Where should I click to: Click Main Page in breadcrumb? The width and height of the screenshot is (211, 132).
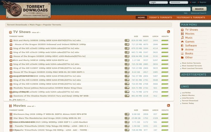click(35, 25)
